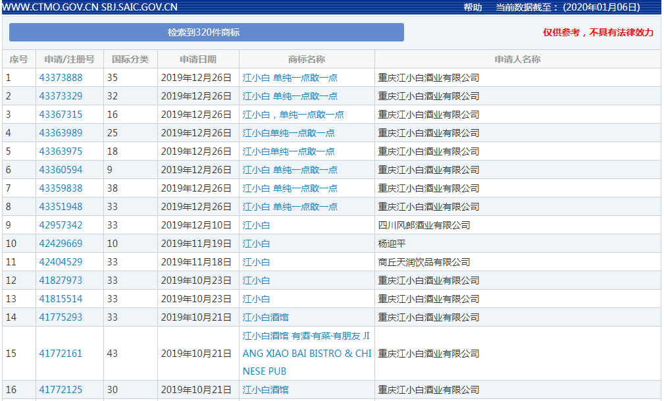Click the 申请人名称 column header

click(517, 59)
